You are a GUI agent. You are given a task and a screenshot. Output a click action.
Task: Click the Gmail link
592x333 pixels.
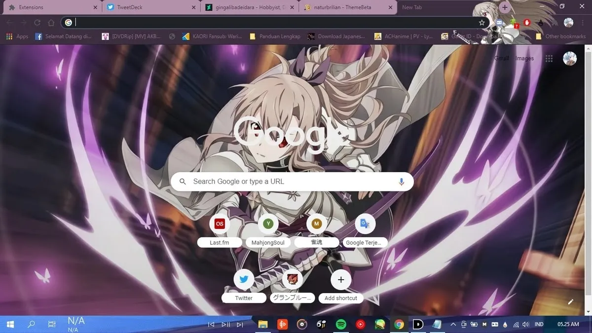(501, 59)
